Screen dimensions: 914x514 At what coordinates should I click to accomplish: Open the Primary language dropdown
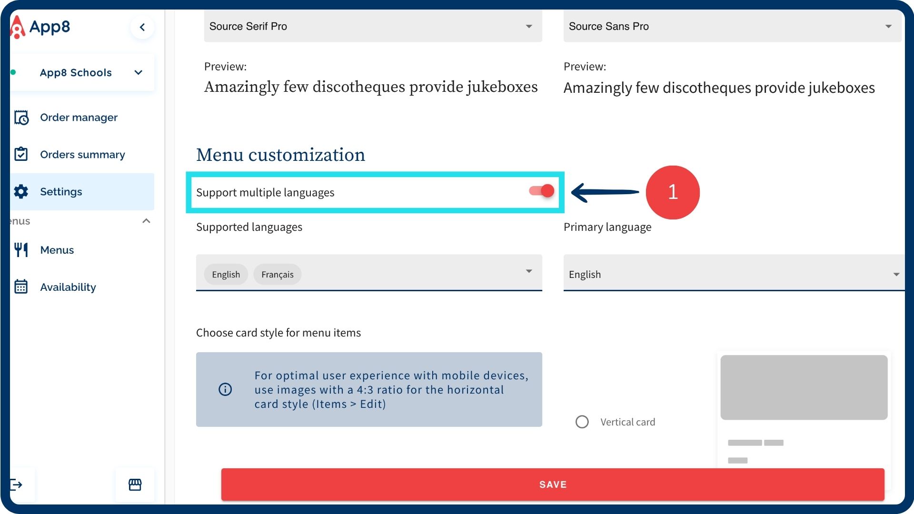(896, 275)
